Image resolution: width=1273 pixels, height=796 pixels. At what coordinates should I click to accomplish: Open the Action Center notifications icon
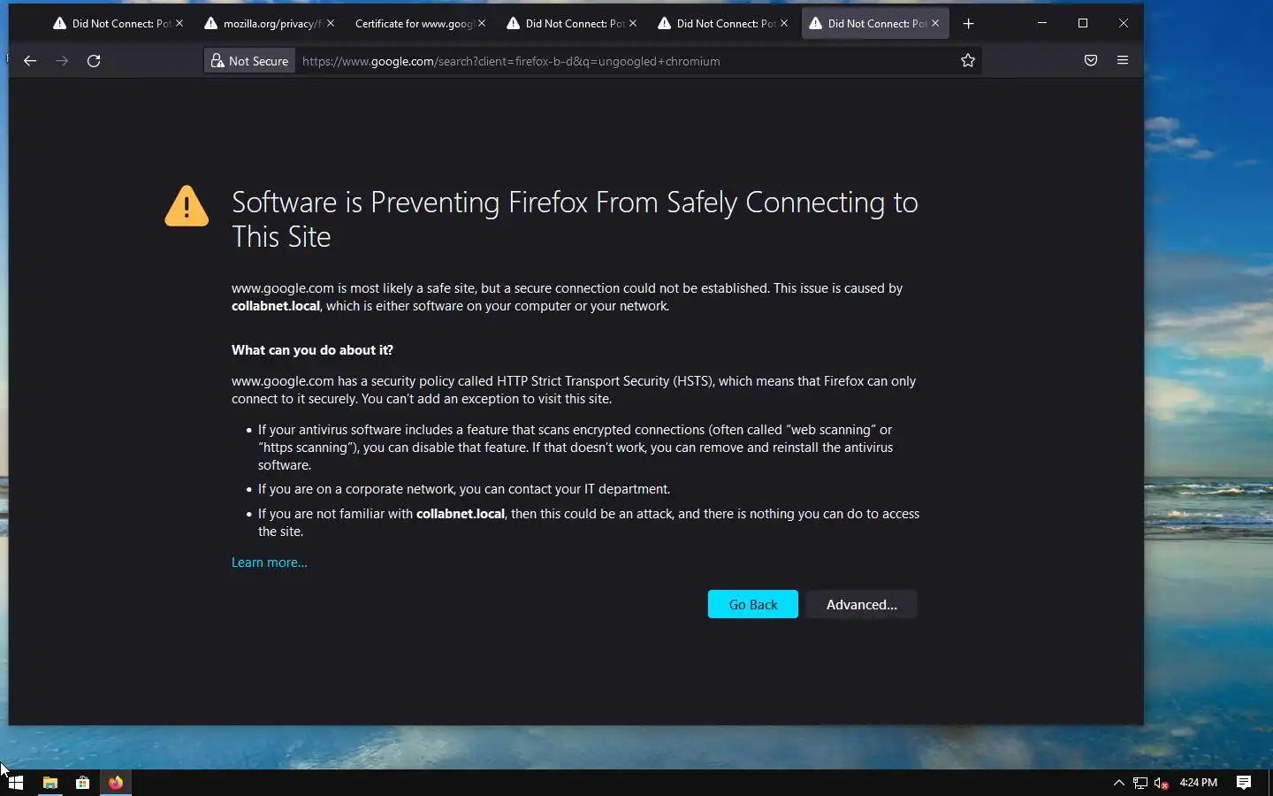pyautogui.click(x=1244, y=783)
